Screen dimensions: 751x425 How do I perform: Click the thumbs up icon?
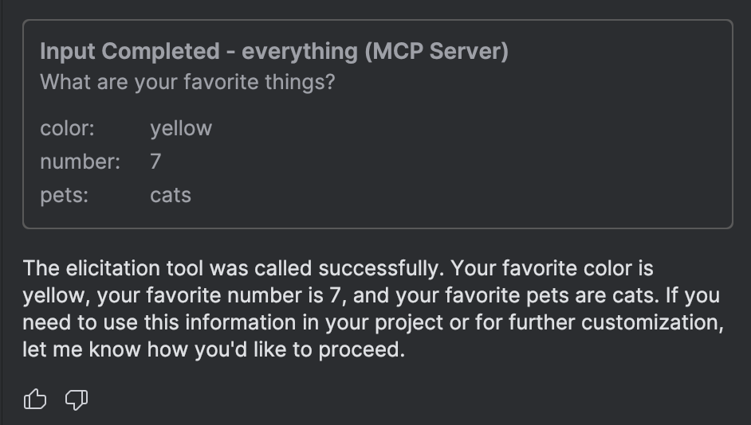pyautogui.click(x=35, y=399)
